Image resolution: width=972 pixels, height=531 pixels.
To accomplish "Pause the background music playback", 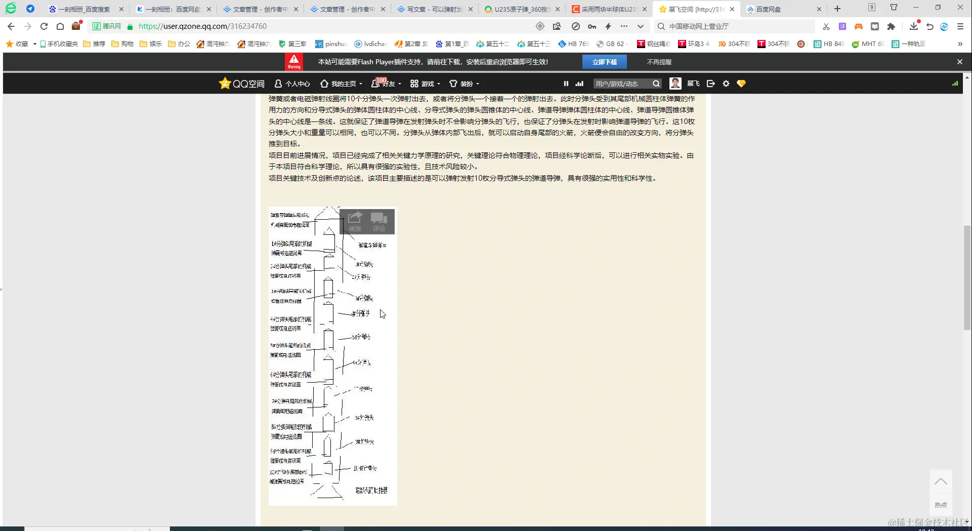I will (566, 83).
